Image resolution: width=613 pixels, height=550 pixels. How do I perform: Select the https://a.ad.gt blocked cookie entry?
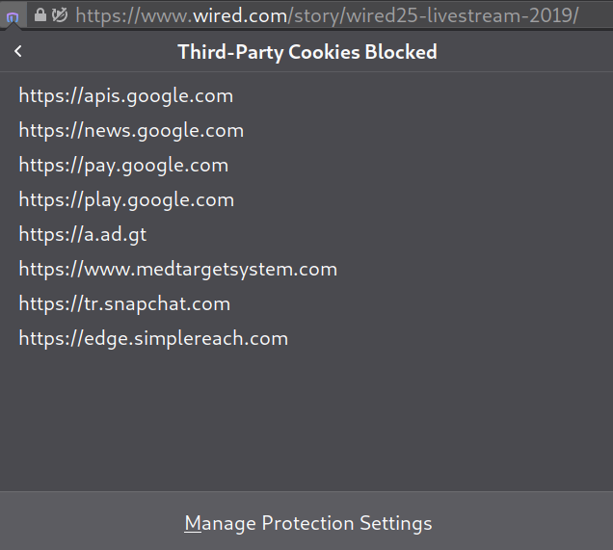pyautogui.click(x=83, y=234)
